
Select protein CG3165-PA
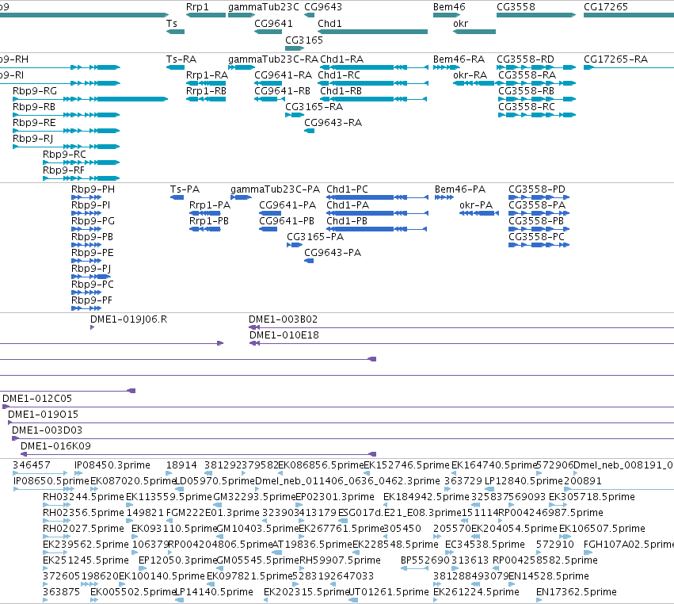295,245
